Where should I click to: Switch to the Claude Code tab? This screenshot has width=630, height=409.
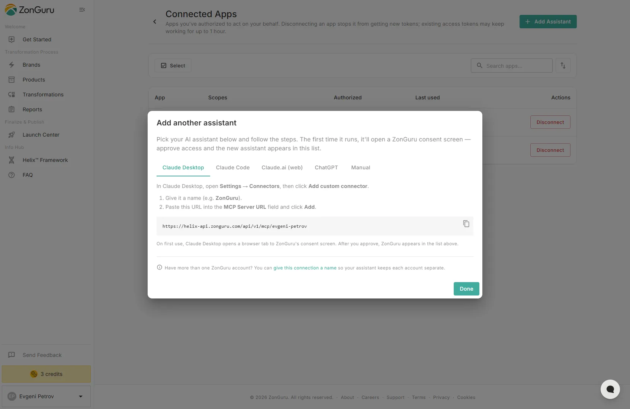[x=233, y=167]
